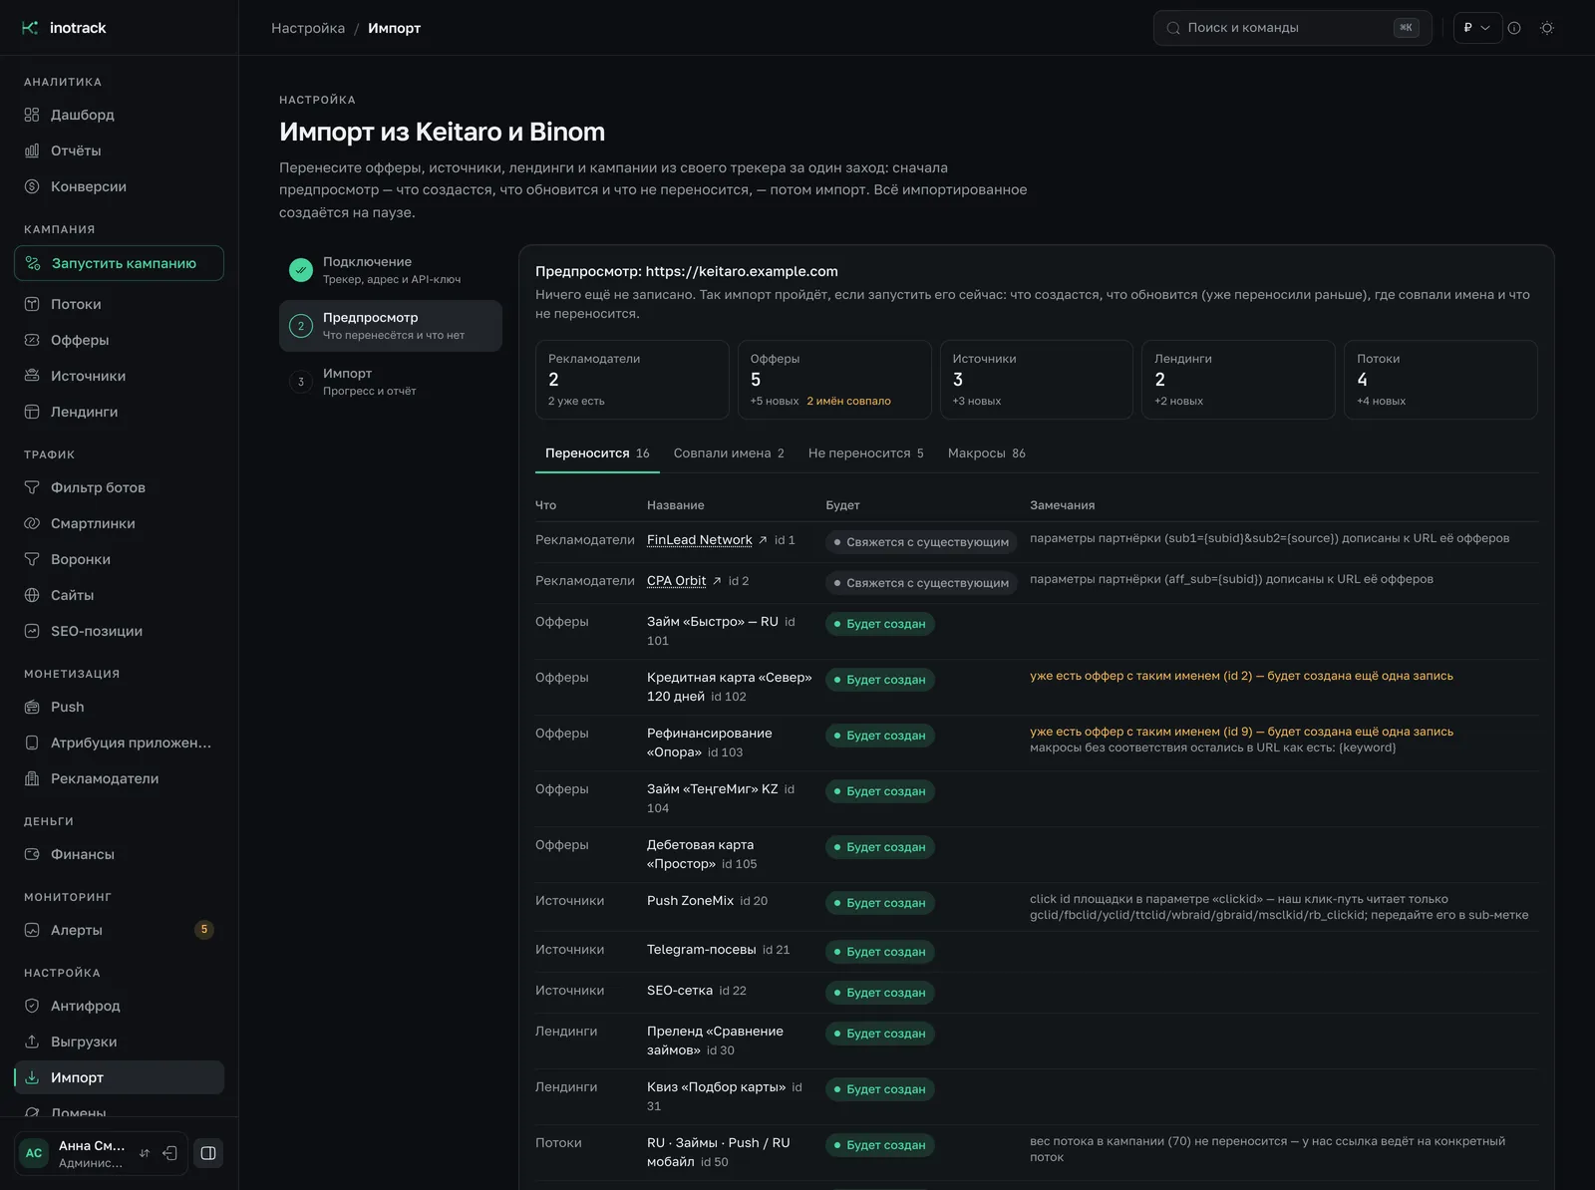Open the info icon in top bar
Image resolution: width=1595 pixels, height=1190 pixels.
pyautogui.click(x=1514, y=28)
